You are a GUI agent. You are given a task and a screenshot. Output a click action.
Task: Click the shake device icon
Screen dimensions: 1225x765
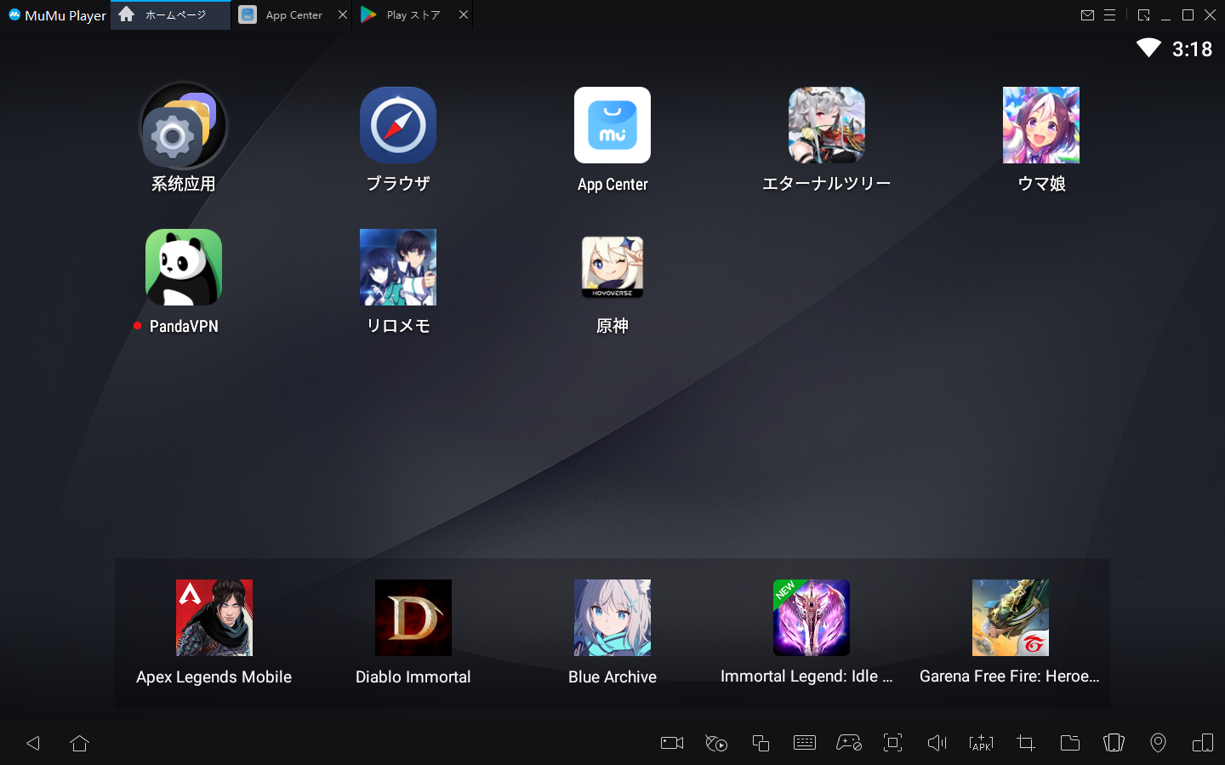tap(1114, 743)
